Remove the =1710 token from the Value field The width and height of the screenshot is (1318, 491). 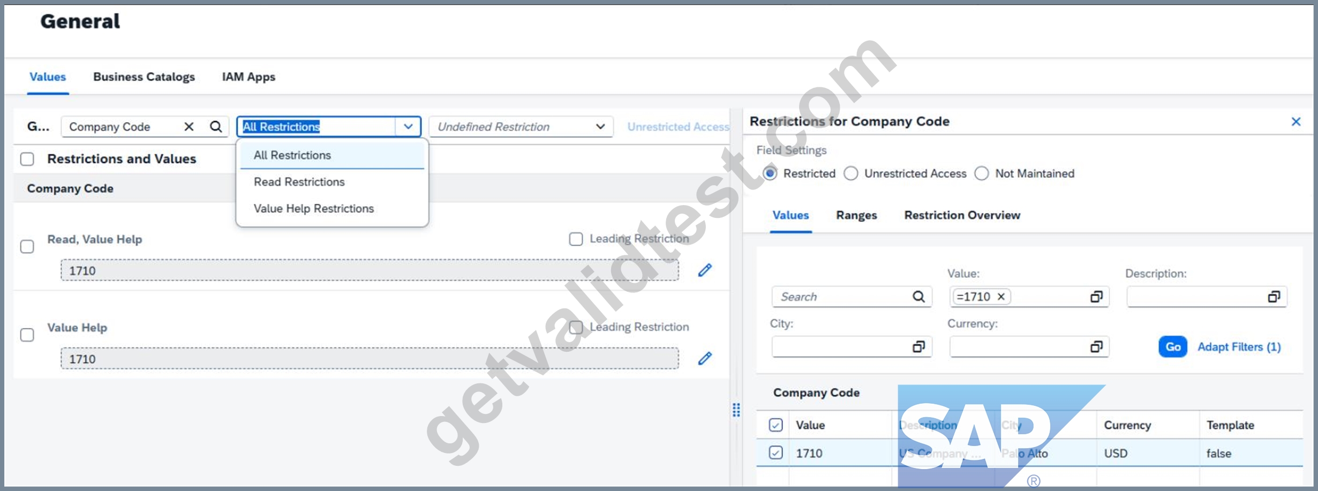pos(1000,297)
